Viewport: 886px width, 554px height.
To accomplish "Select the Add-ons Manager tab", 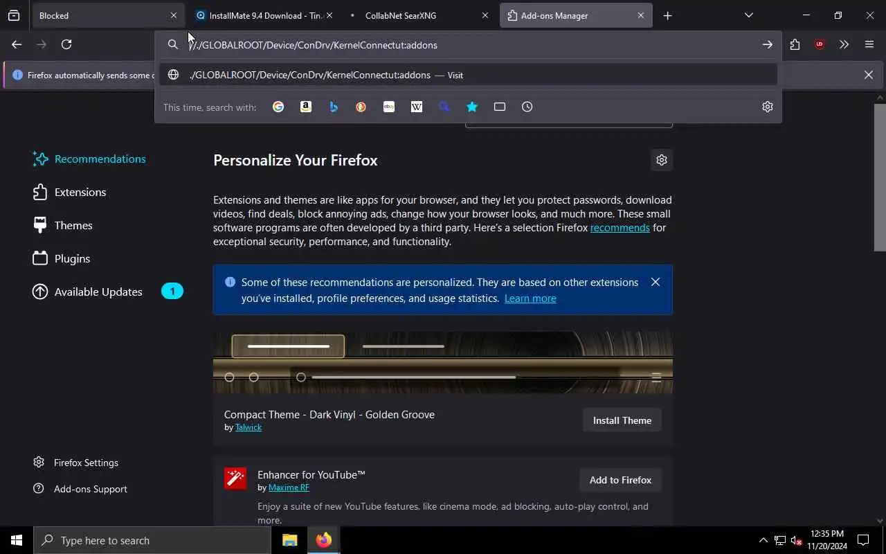I will (576, 15).
